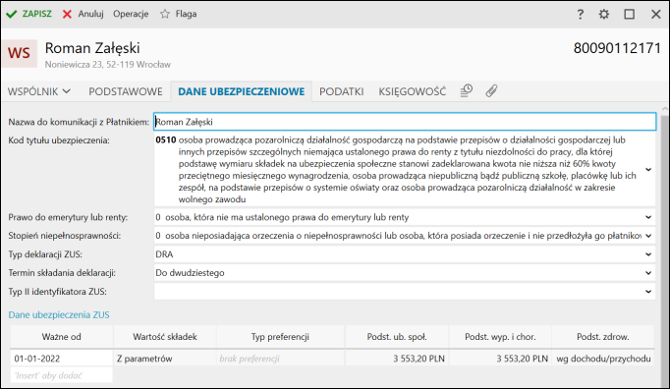This screenshot has width=670, height=389.
Task: Open change history clock icon
Action: tap(467, 90)
